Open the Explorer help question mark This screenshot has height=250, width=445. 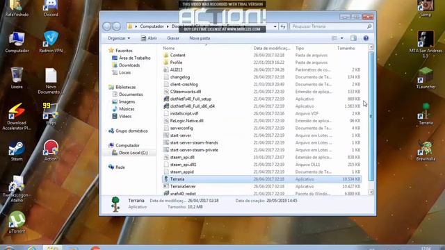point(366,38)
